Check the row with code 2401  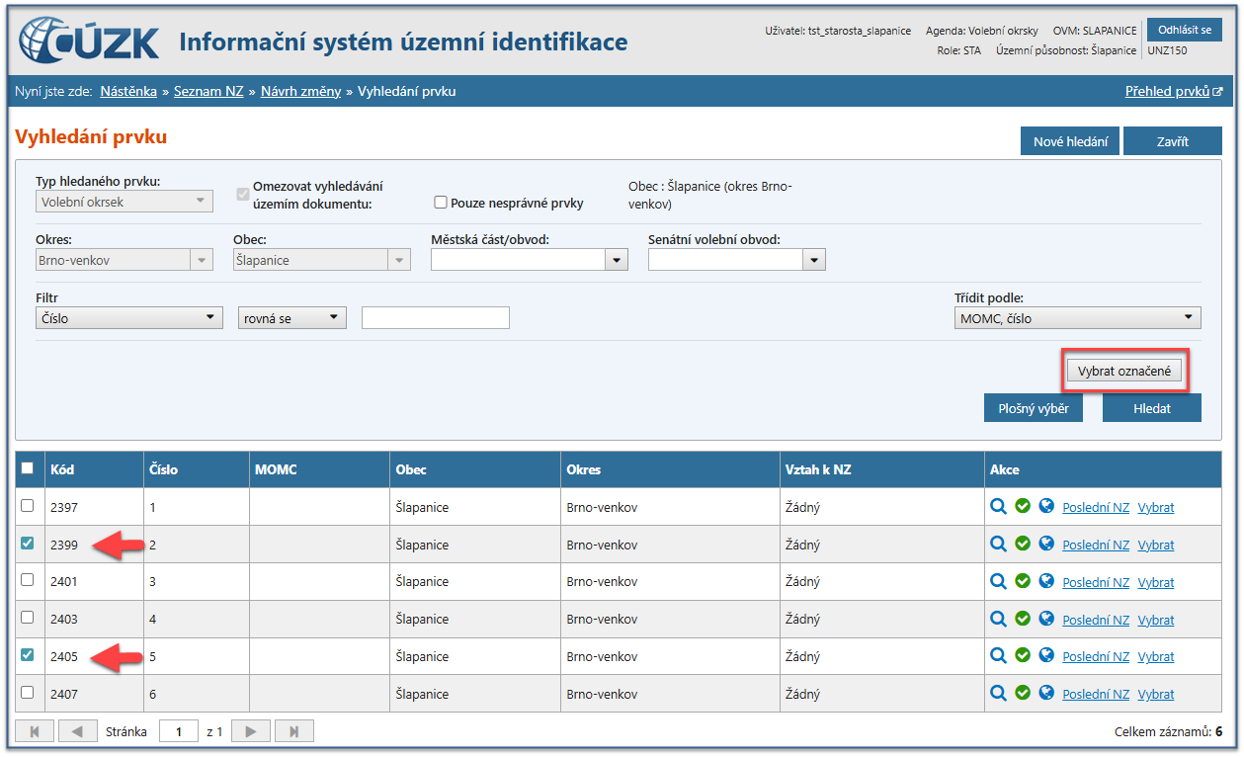tap(28, 580)
